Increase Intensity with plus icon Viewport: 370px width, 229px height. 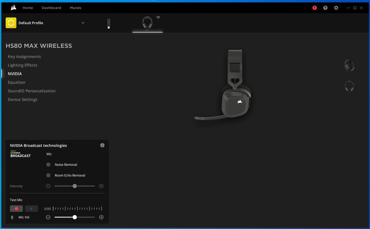[x=101, y=186]
